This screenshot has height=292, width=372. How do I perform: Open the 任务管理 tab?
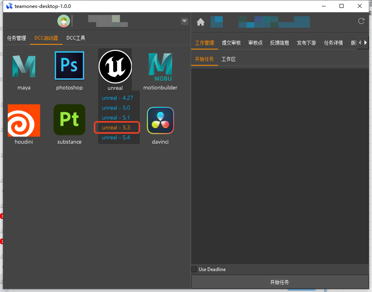tap(17, 38)
